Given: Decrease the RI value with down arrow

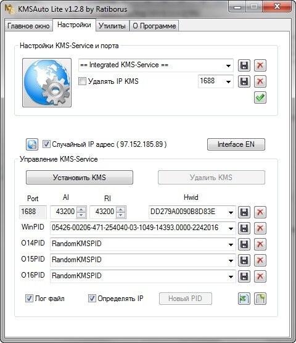Looking at the screenshot, I should point(121,215).
